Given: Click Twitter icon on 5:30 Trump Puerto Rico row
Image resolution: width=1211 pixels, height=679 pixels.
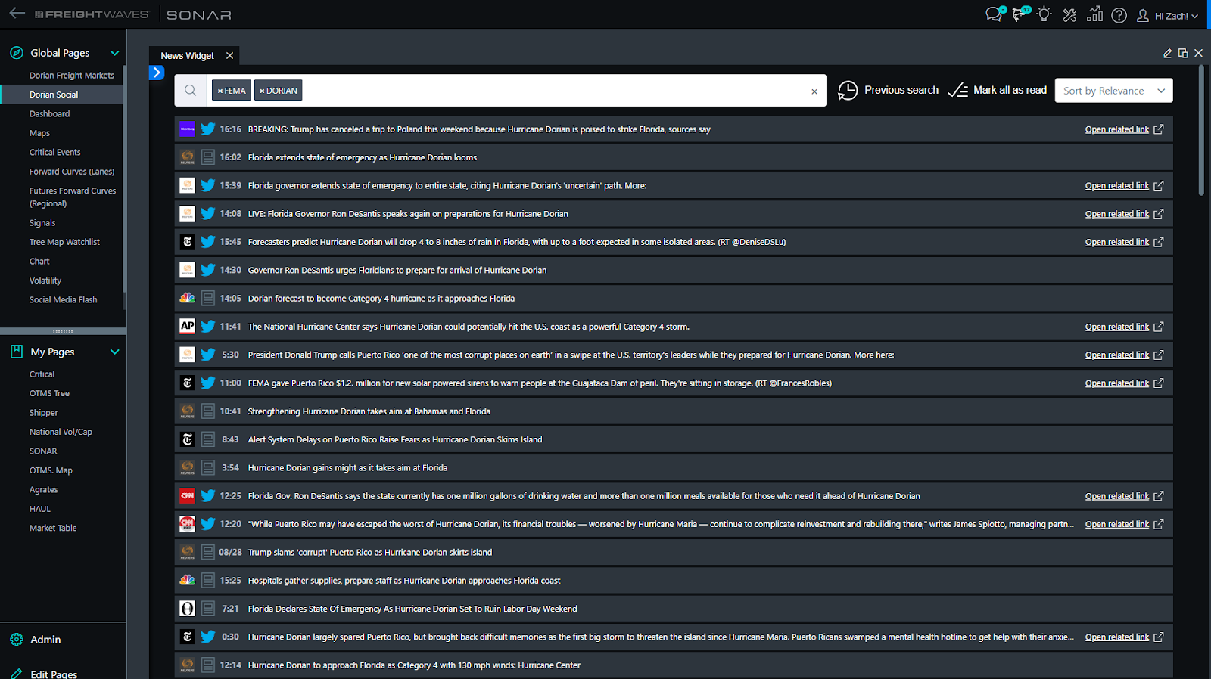Looking at the screenshot, I should pyautogui.click(x=207, y=355).
